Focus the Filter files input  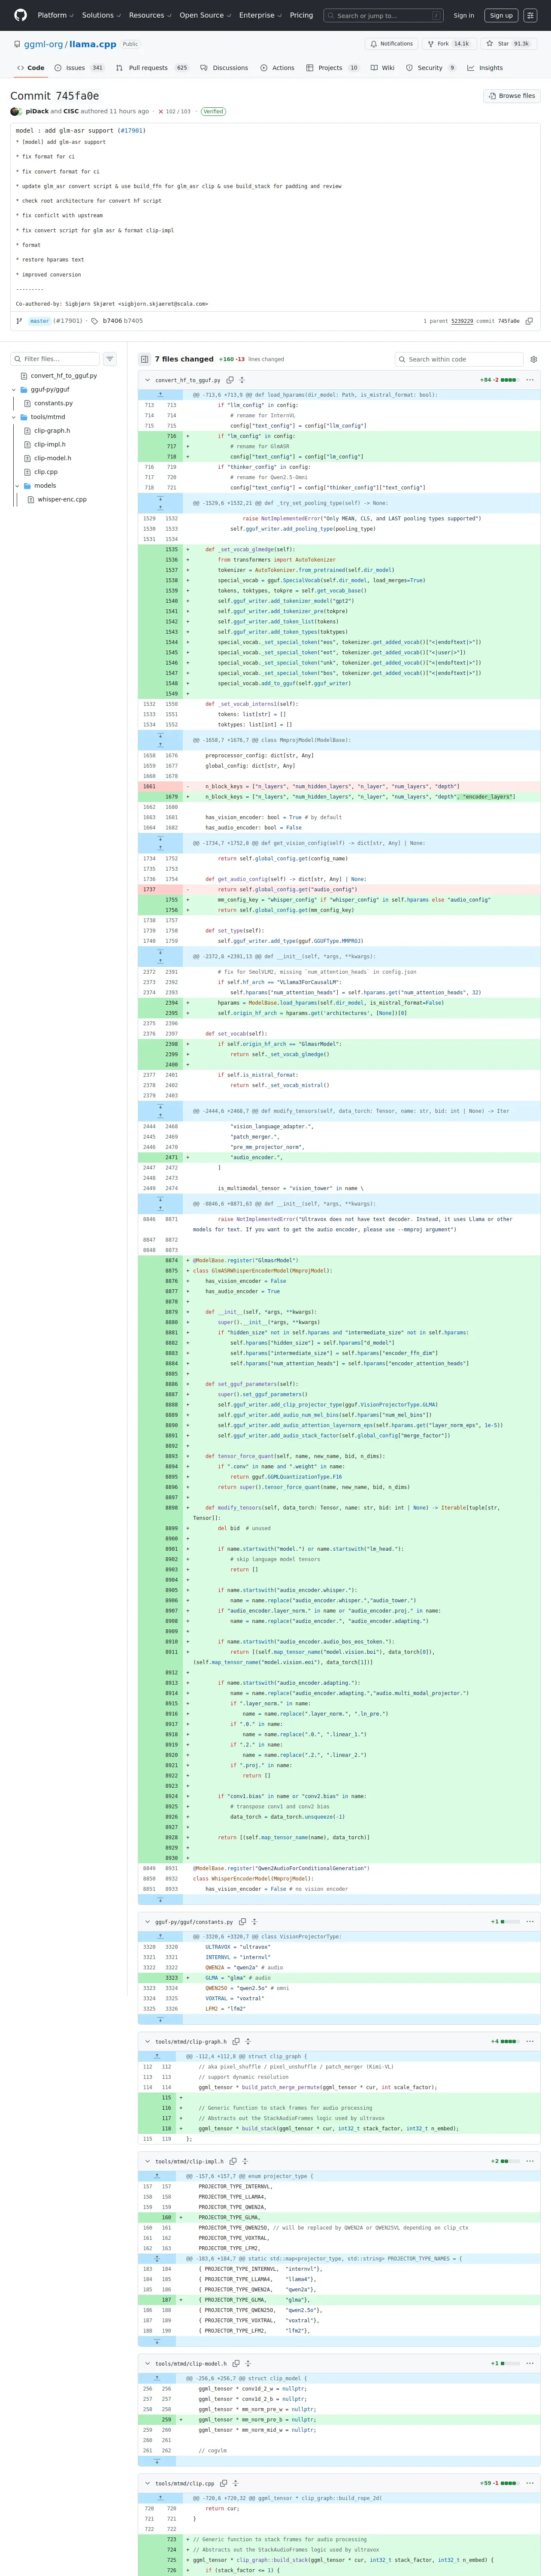click(x=56, y=359)
